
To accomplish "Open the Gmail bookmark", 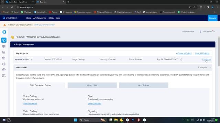I will coord(5,12).
